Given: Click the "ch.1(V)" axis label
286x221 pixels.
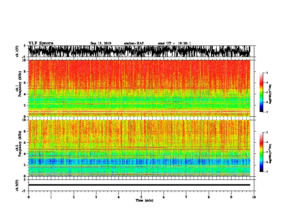Looking at the screenshot, I should (17, 51).
